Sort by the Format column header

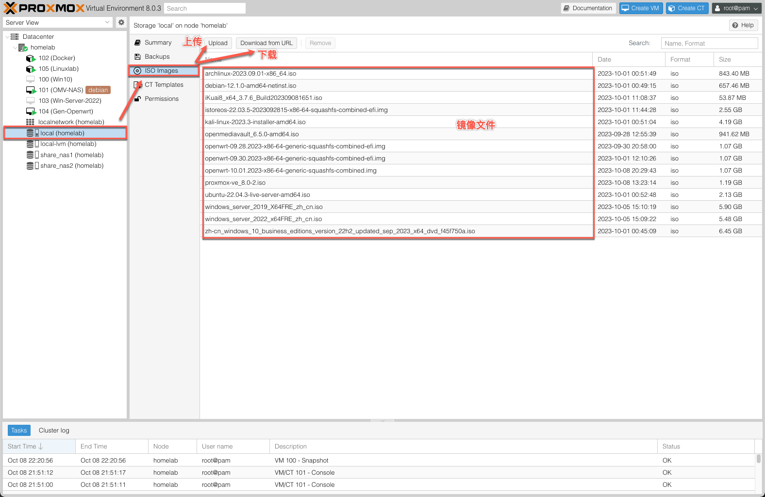coord(689,60)
